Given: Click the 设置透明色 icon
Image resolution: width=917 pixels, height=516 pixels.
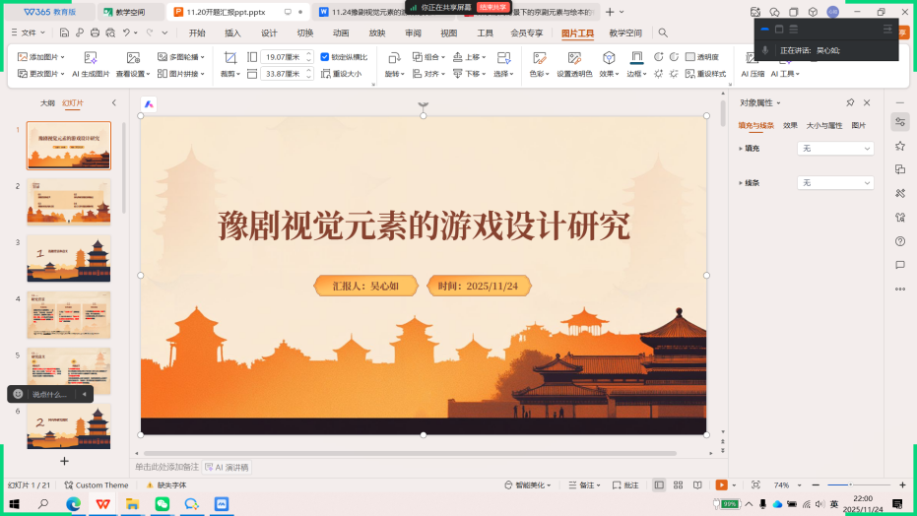Looking at the screenshot, I should (573, 58).
